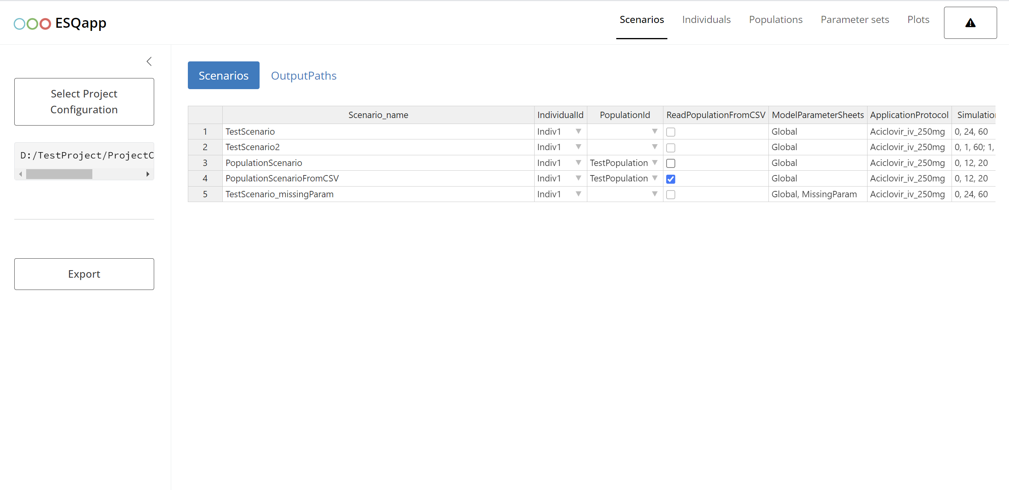1009x490 pixels.
Task: Expand IndividualId dropdown for TestScenario_missingParam
Action: (x=578, y=194)
